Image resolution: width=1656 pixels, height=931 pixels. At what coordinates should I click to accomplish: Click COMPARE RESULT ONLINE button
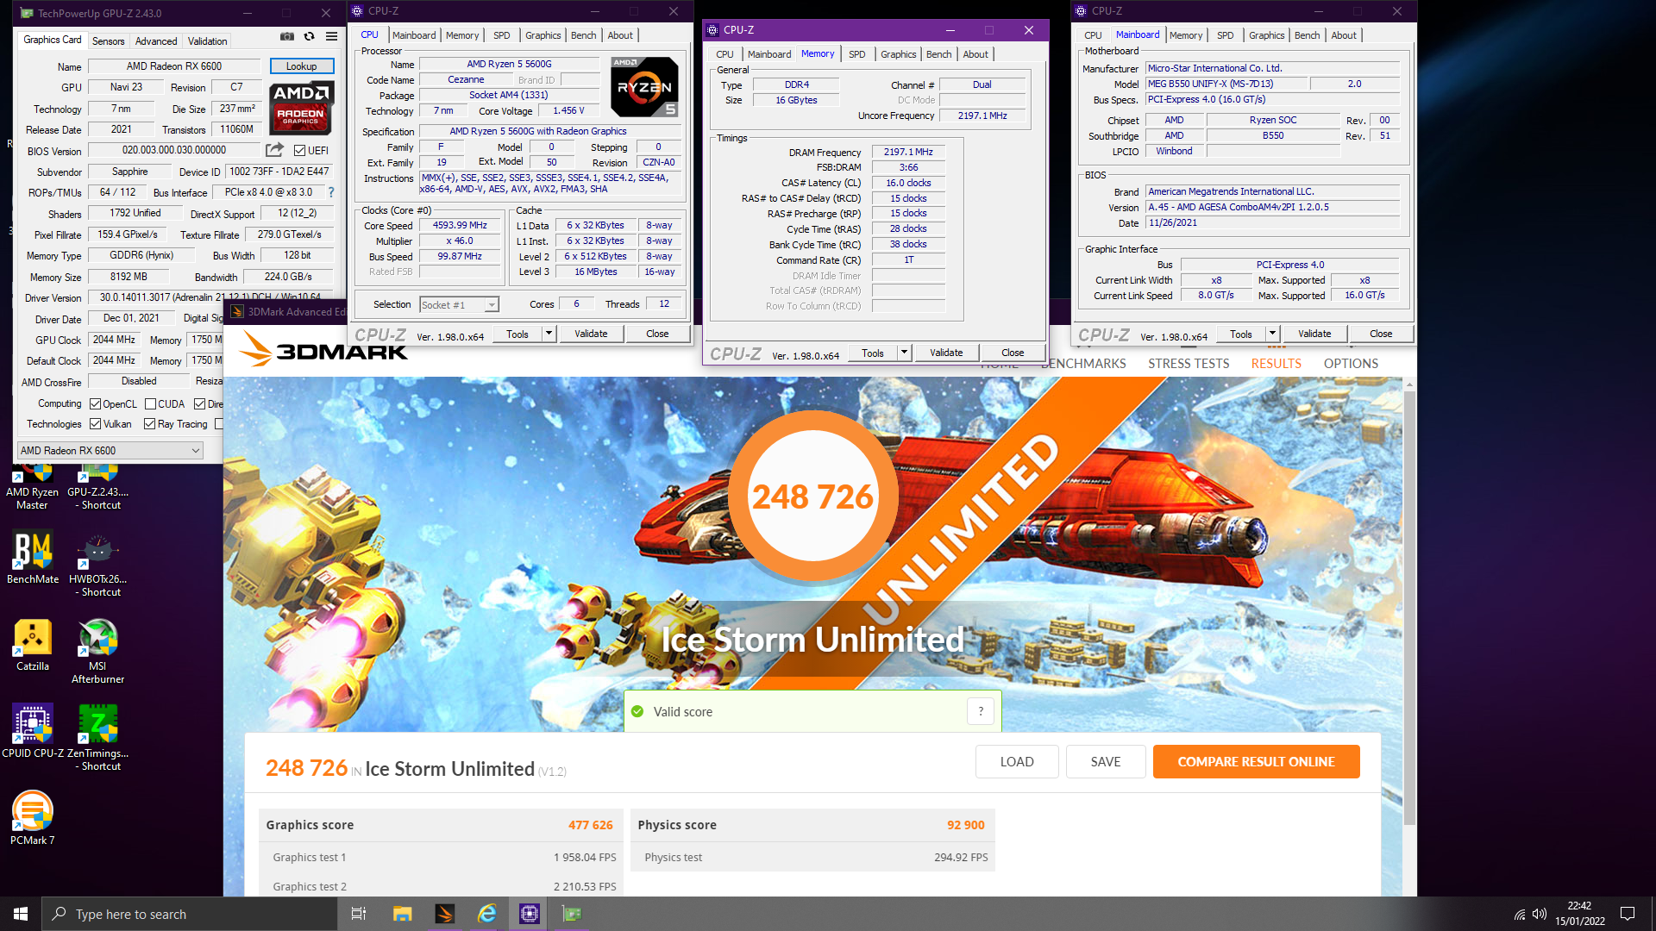pyautogui.click(x=1256, y=762)
